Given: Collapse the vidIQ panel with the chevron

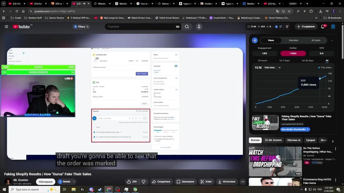Looking at the screenshot, I should (332, 40).
